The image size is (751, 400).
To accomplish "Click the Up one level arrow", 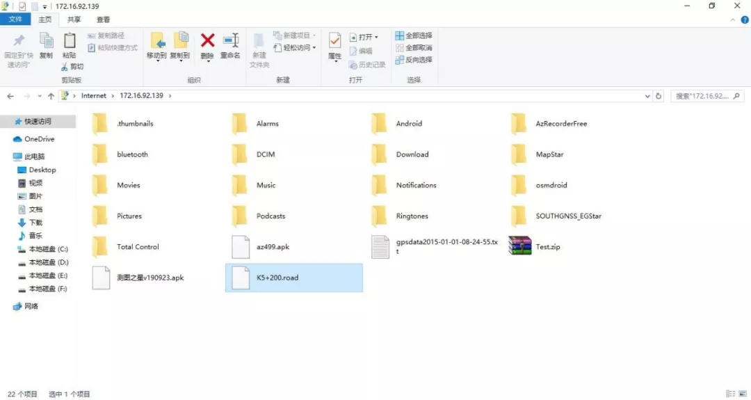I will click(51, 96).
